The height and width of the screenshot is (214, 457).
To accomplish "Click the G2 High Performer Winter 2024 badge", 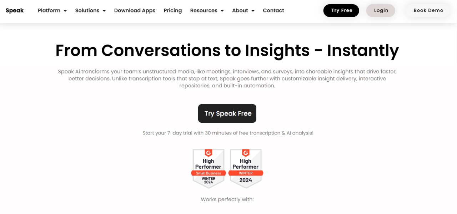I will 246,169.
